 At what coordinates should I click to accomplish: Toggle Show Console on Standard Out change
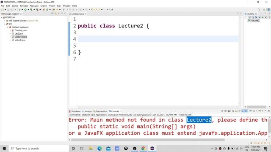click(x=243, y=111)
